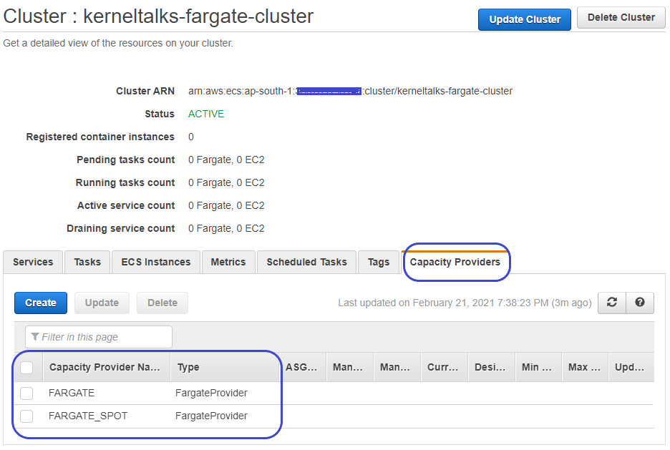This screenshot has height=450, width=670.
Task: Click the FARGATE_SPOT provider name cell
Action: tap(88, 416)
